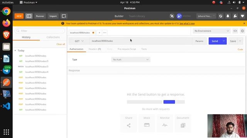Image resolution: width=247 pixels, height=138 pixels.
Task: Open Telegram from the dock
Action: (6, 71)
